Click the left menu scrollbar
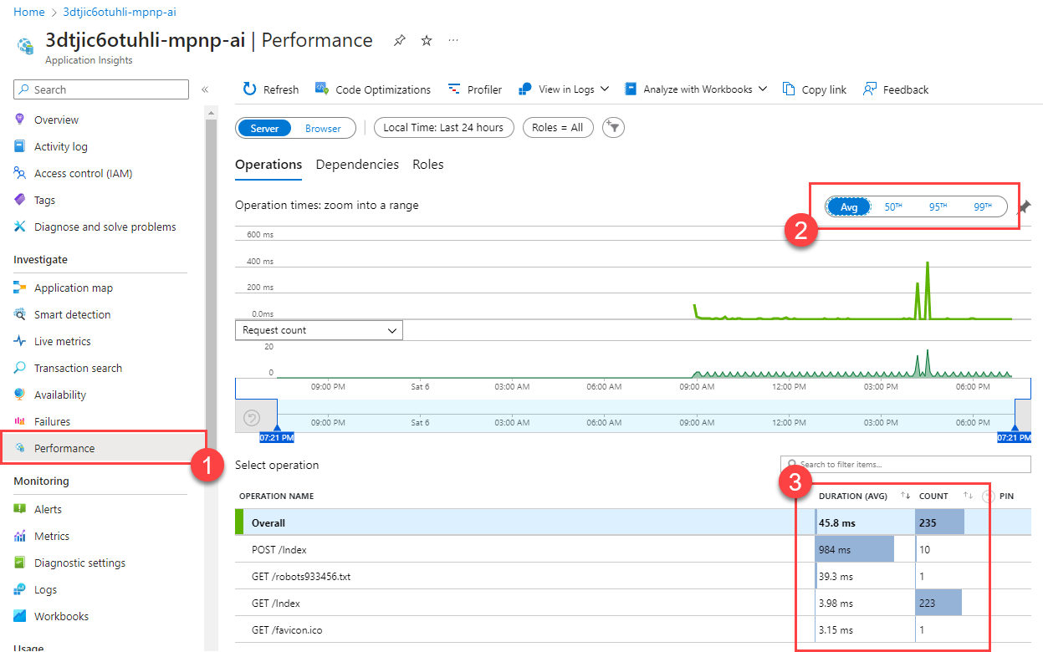 tap(211, 284)
